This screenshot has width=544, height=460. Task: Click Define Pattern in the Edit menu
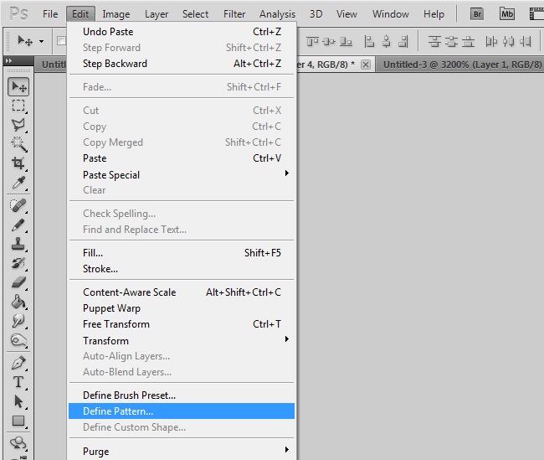point(118,411)
